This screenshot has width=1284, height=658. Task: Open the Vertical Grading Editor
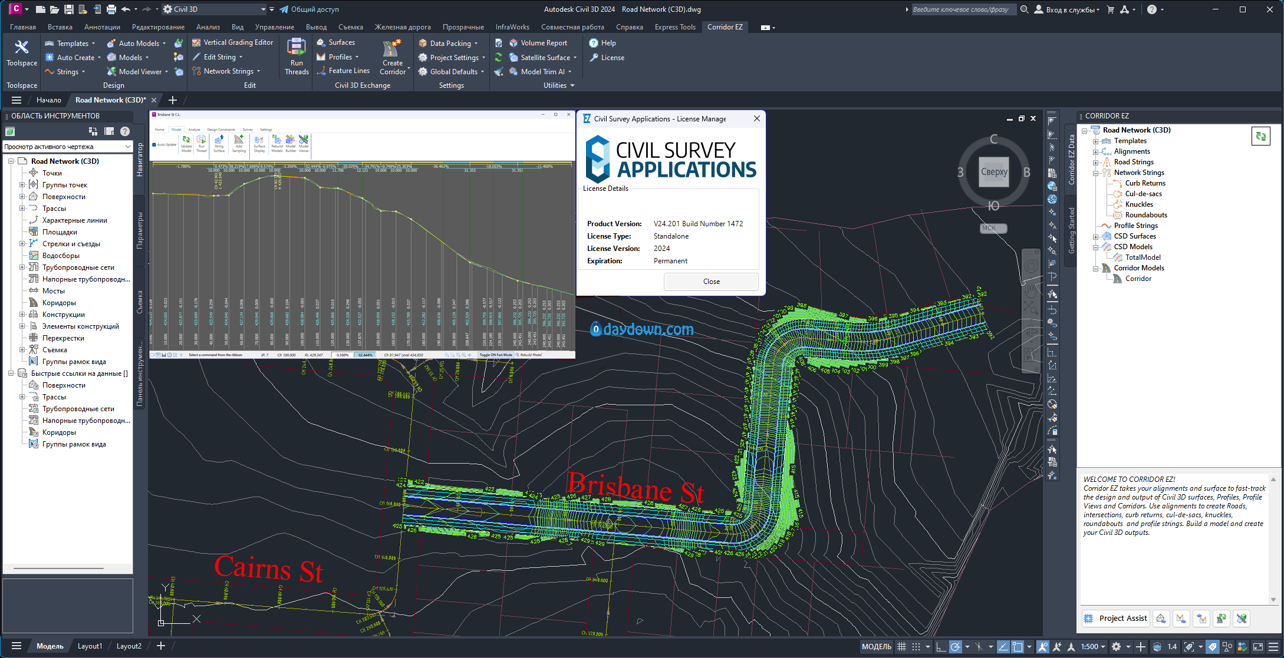coord(232,42)
